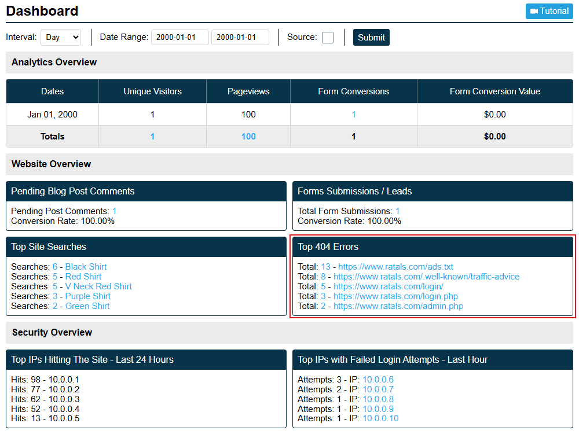Open the Totals Unique Visitors link
The height and width of the screenshot is (434, 579).
click(152, 137)
